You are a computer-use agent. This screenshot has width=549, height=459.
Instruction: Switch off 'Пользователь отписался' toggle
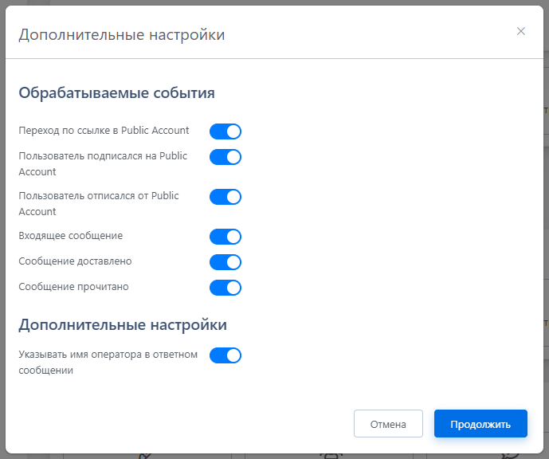click(225, 197)
